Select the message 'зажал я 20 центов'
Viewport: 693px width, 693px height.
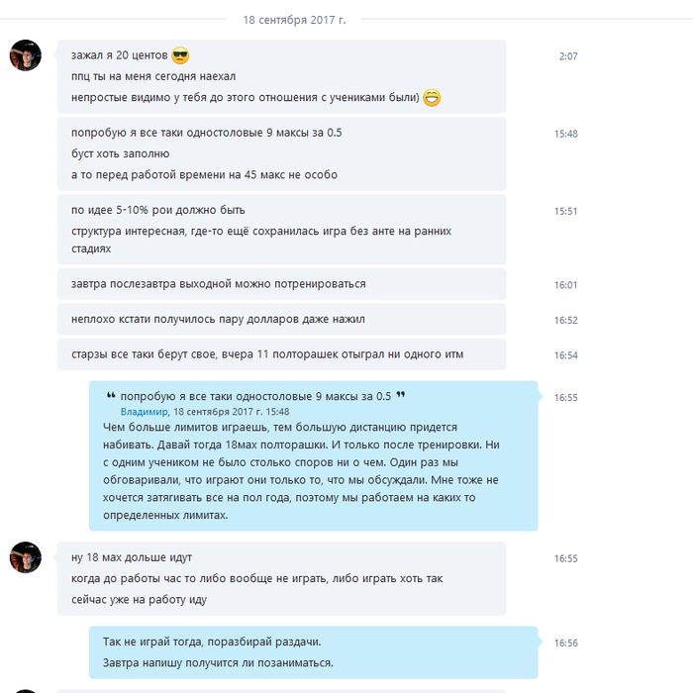pos(120,55)
